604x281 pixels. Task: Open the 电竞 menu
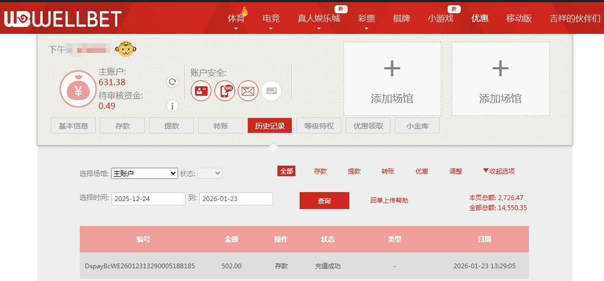[x=271, y=19]
